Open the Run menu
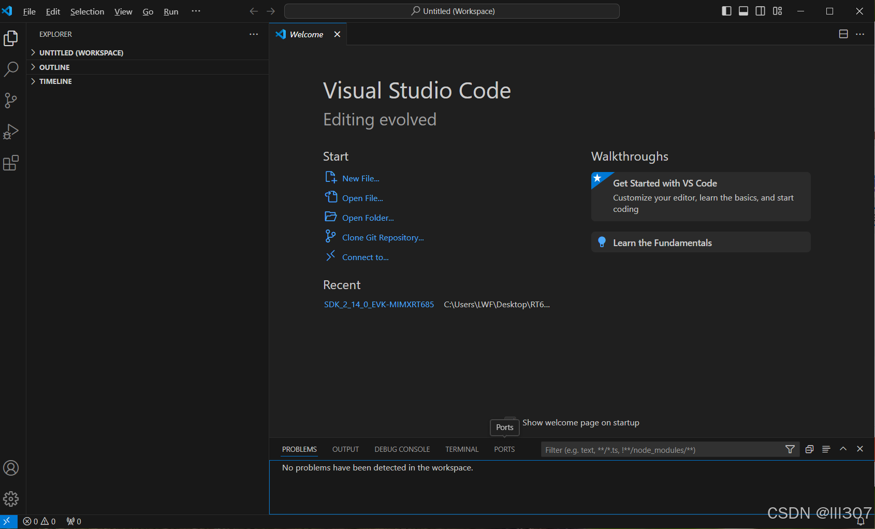Viewport: 875px width, 529px height. point(171,11)
